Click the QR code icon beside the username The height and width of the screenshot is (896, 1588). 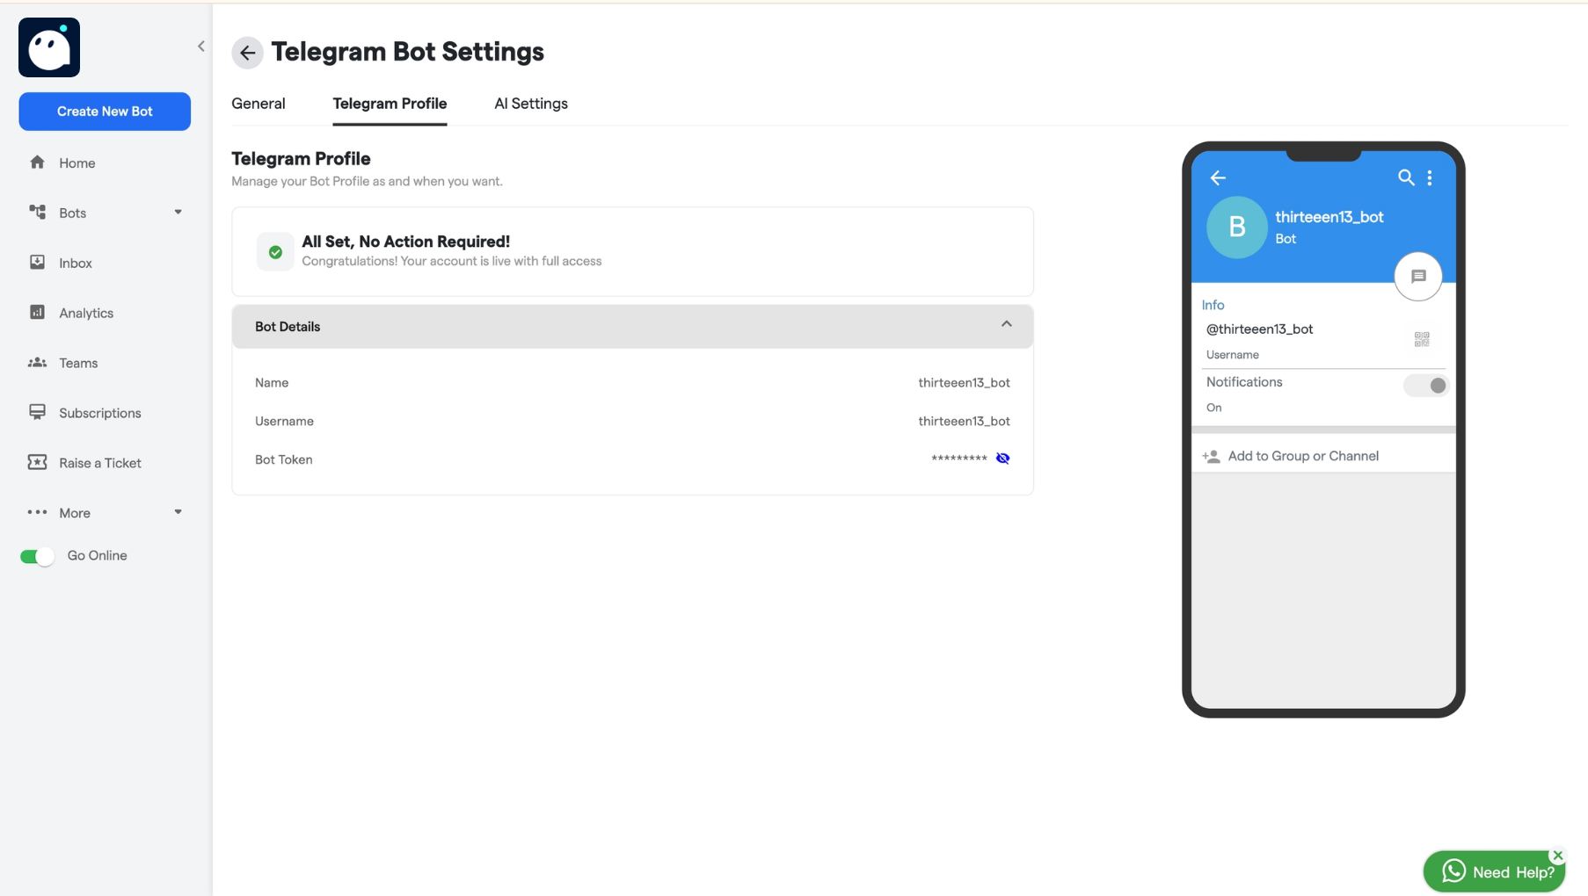tap(1422, 339)
